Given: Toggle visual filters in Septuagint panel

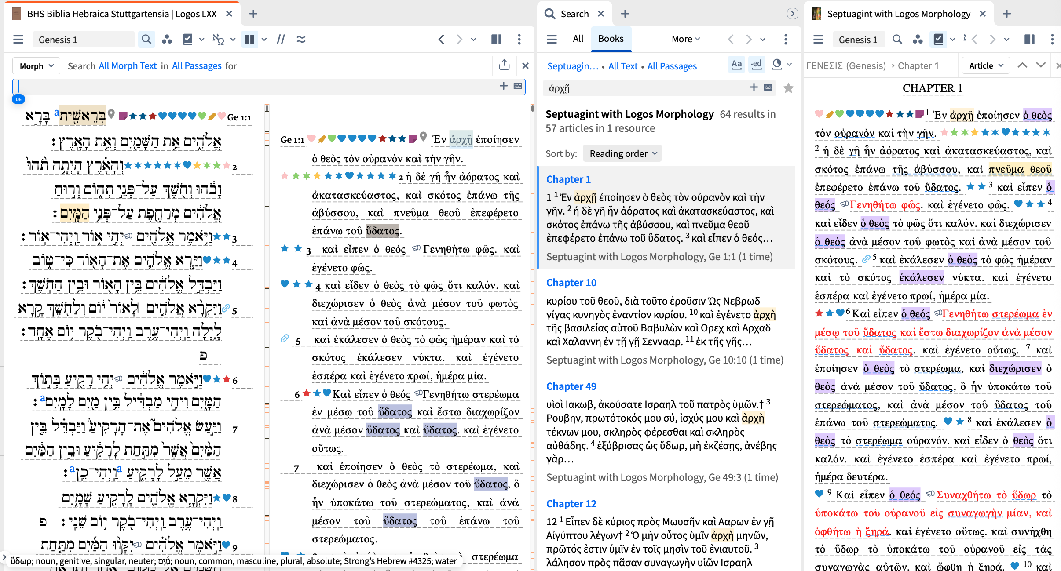Looking at the screenshot, I should click(938, 40).
